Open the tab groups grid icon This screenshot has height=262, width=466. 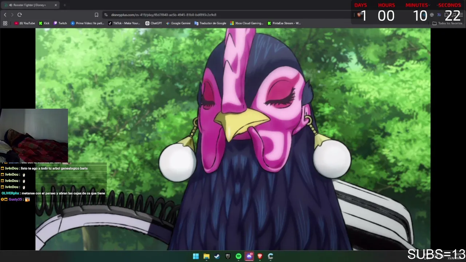[5, 23]
